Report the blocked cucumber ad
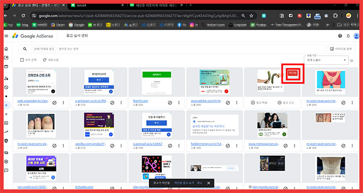Screen dimensions: 363x193 point(286,103)
